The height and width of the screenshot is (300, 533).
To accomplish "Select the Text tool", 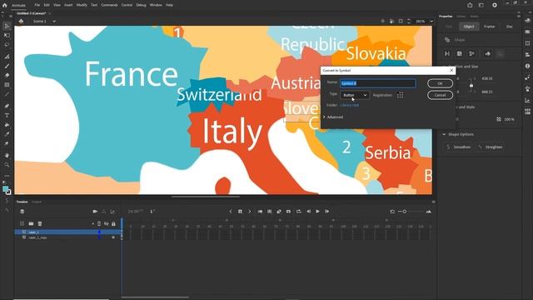I will coord(7,116).
